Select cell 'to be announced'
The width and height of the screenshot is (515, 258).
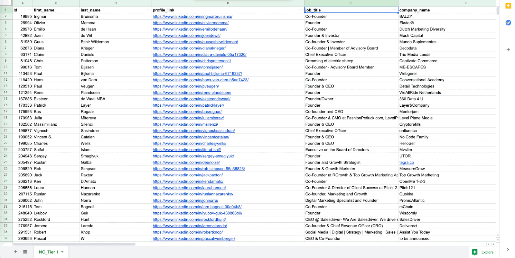(x=447, y=239)
